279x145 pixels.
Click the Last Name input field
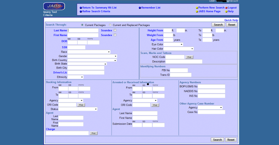point(83,30)
